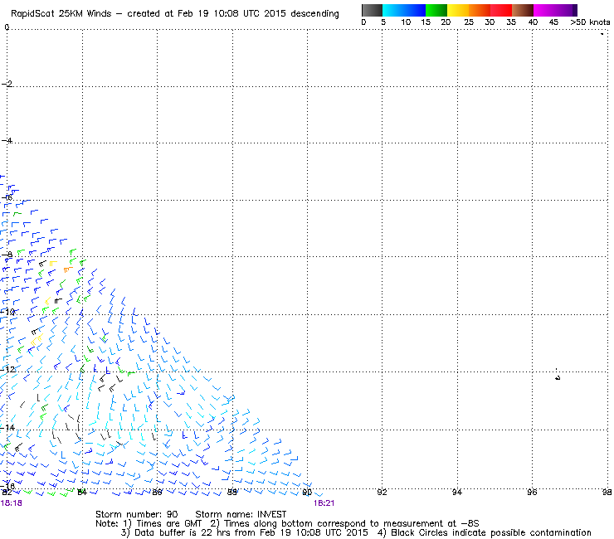The image size is (614, 539).
Task: Click the '-8' latitude axis label
Action: tap(7, 255)
